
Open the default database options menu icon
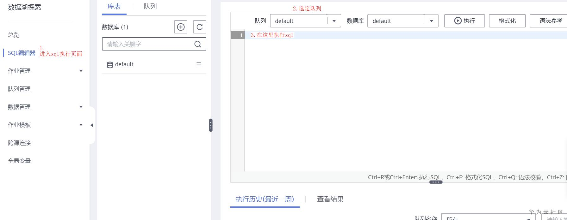pyautogui.click(x=199, y=64)
